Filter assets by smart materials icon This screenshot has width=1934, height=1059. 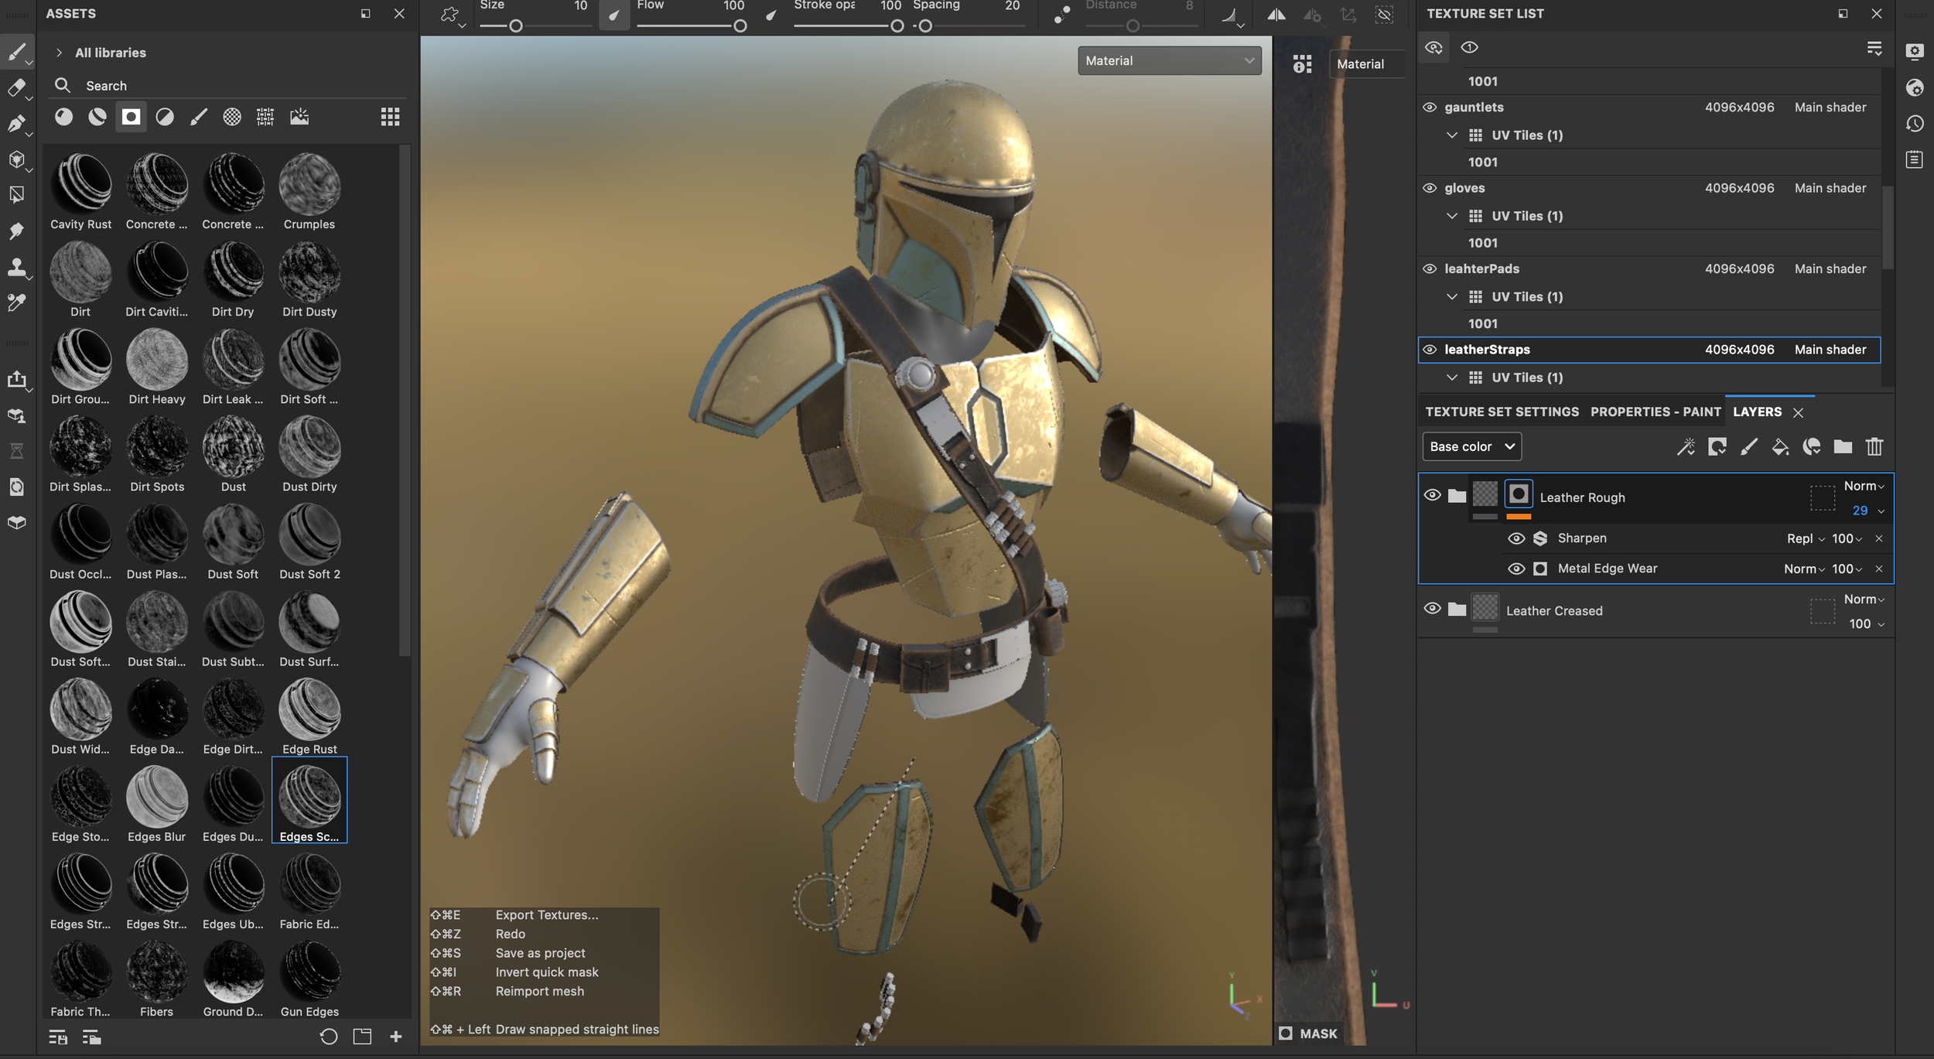(x=97, y=117)
